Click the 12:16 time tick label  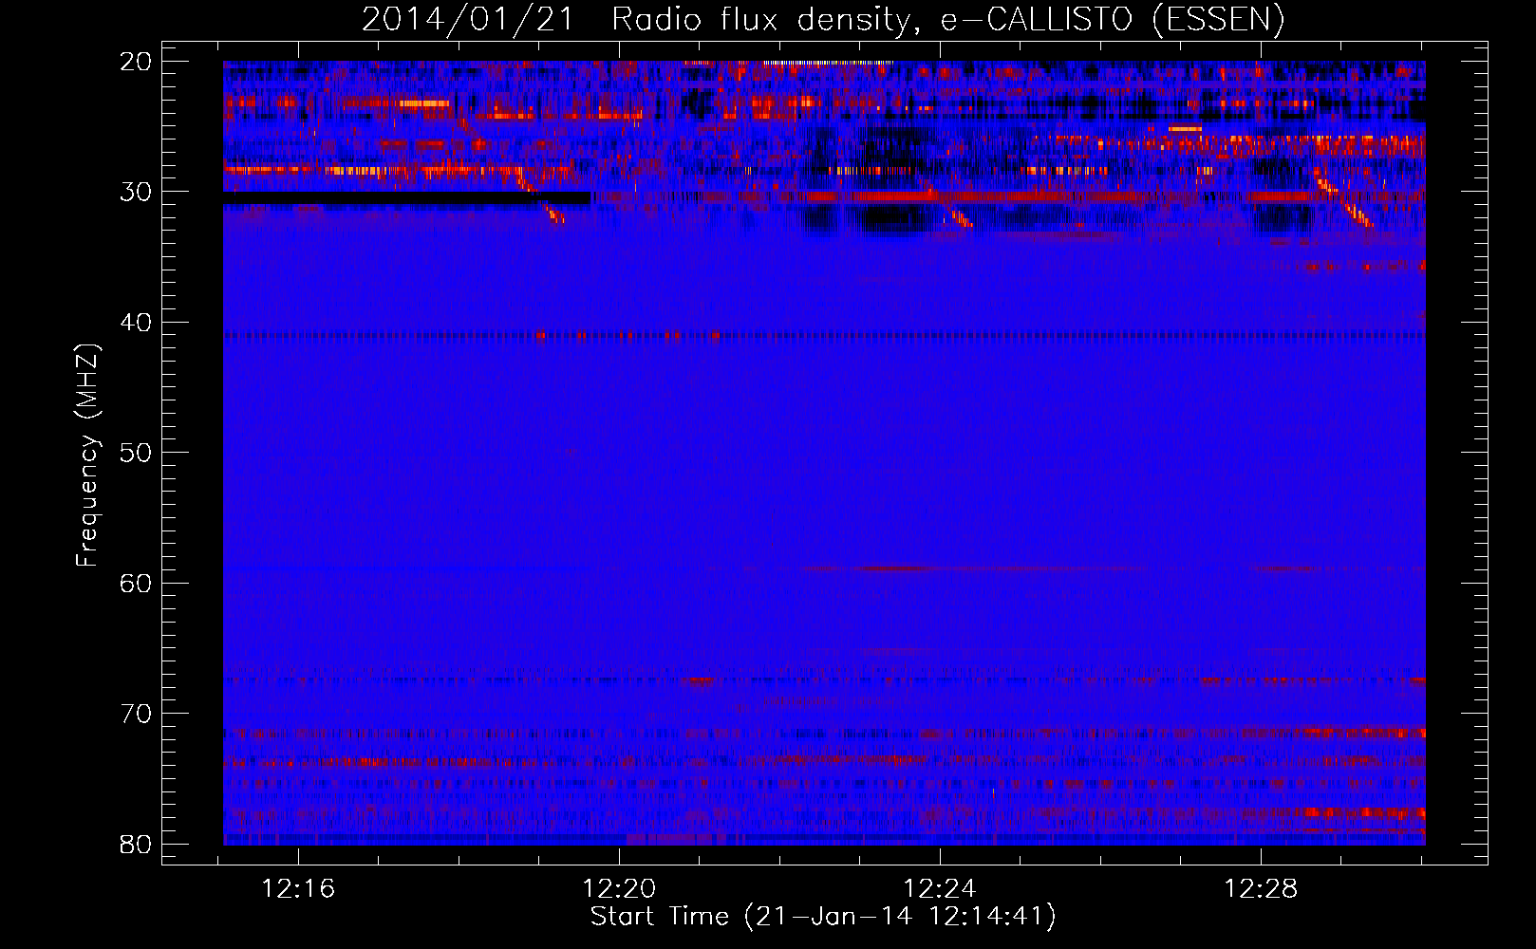(299, 889)
